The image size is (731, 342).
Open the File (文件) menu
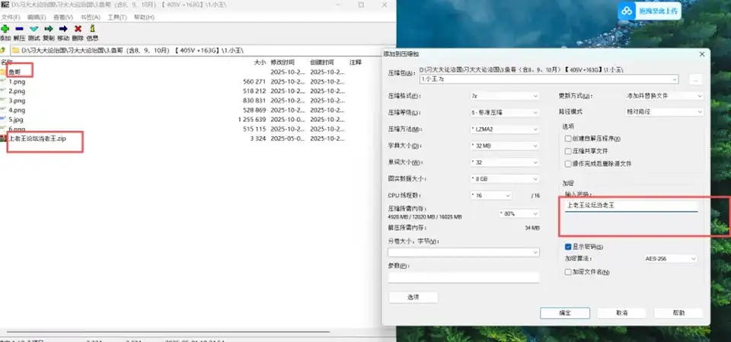pos(10,18)
